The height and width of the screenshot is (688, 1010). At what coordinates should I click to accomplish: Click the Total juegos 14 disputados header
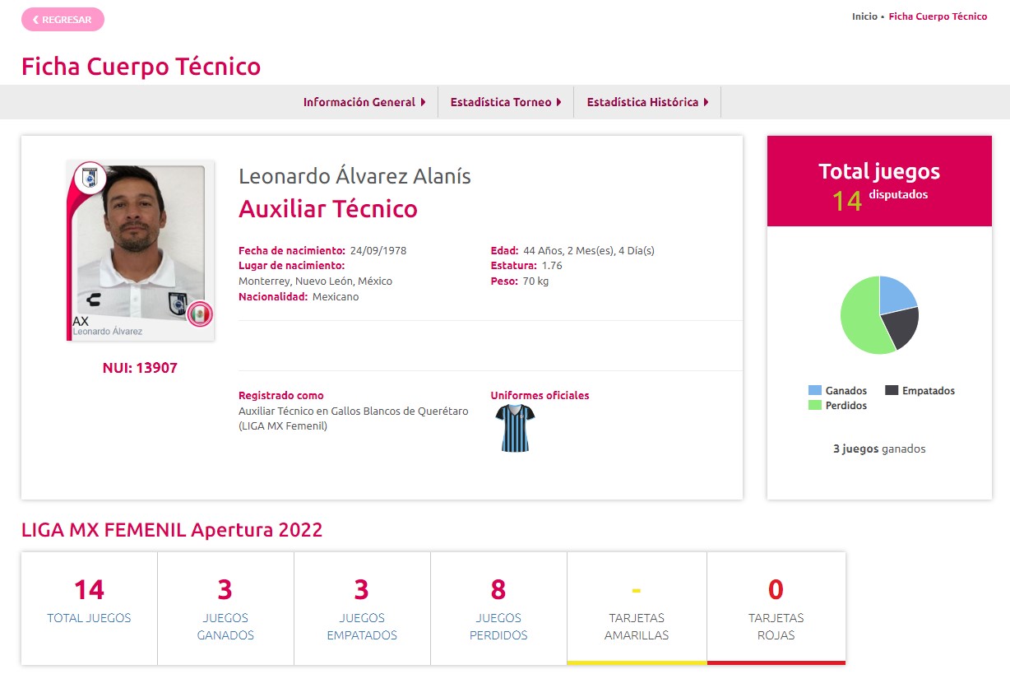click(879, 181)
